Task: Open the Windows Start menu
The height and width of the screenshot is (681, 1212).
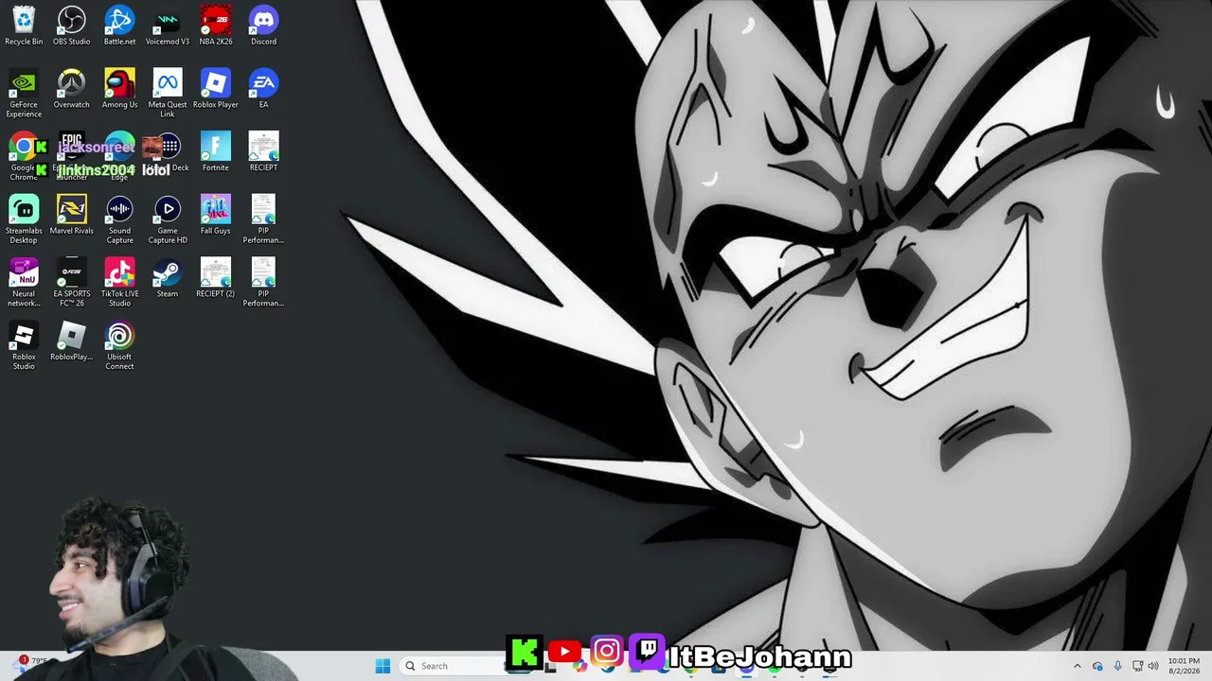Action: coord(383,666)
